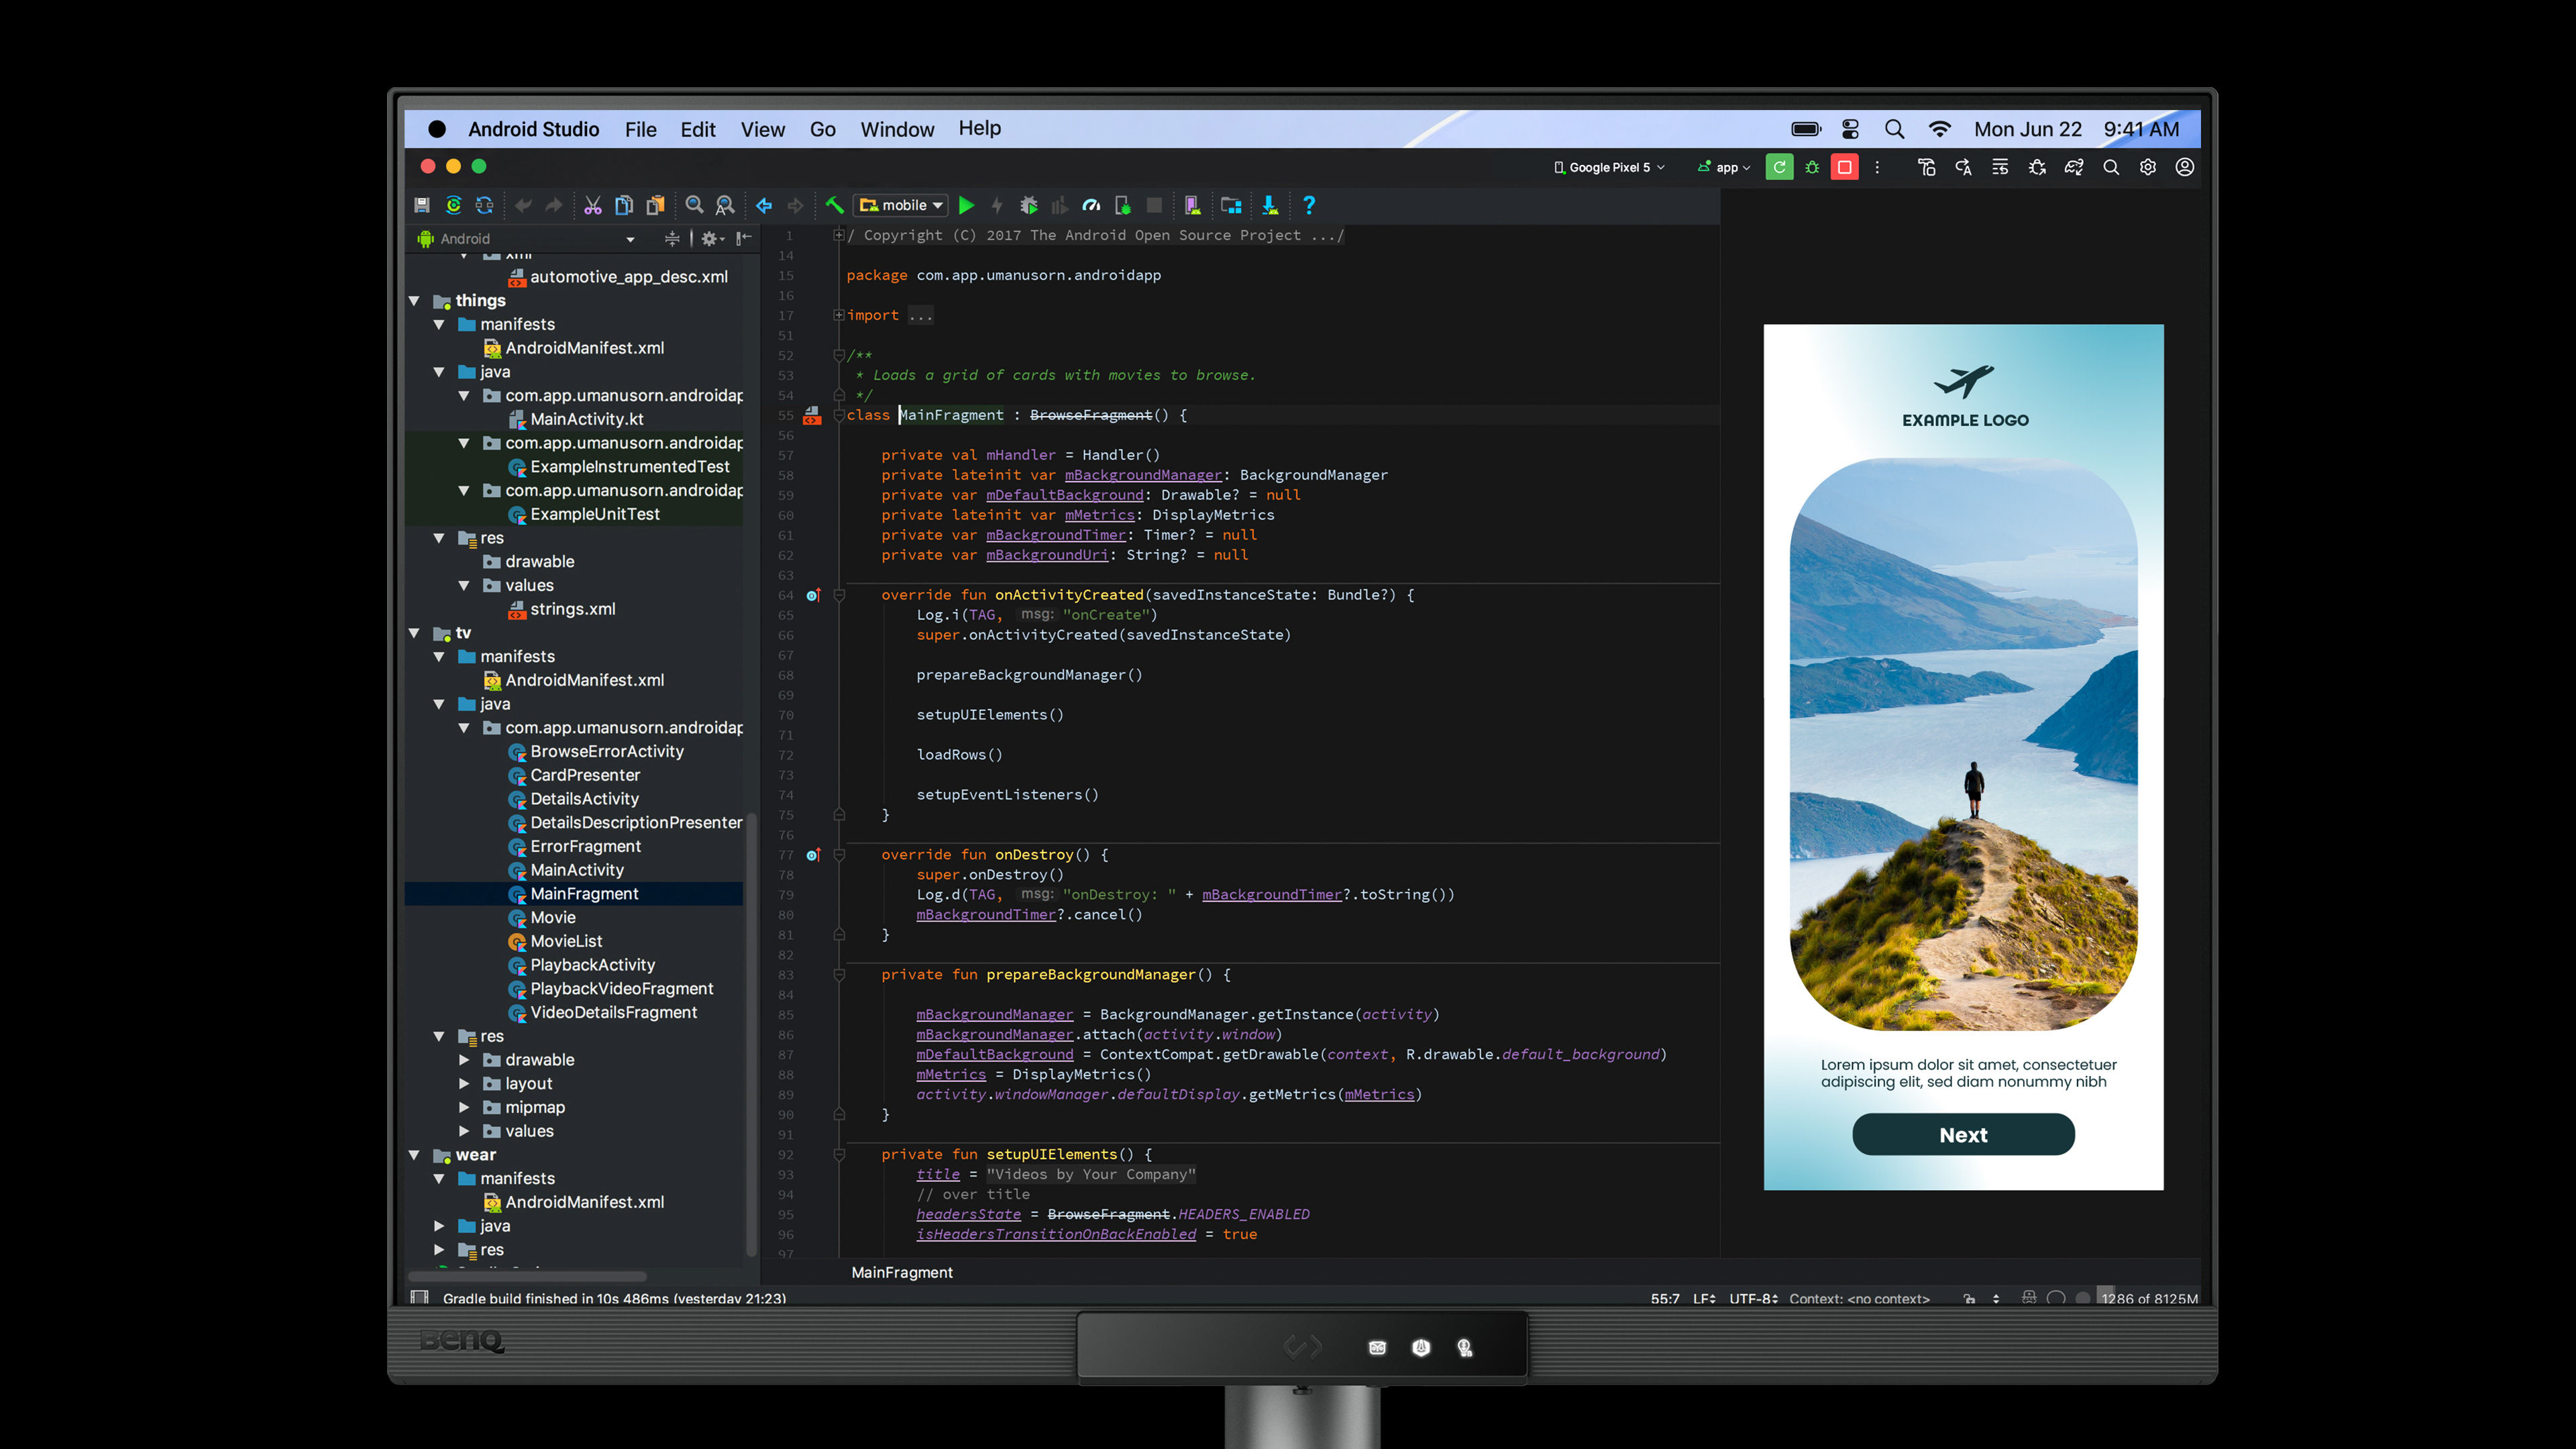Click the Cut scissors icon
The image size is (2576, 1449).
click(593, 205)
